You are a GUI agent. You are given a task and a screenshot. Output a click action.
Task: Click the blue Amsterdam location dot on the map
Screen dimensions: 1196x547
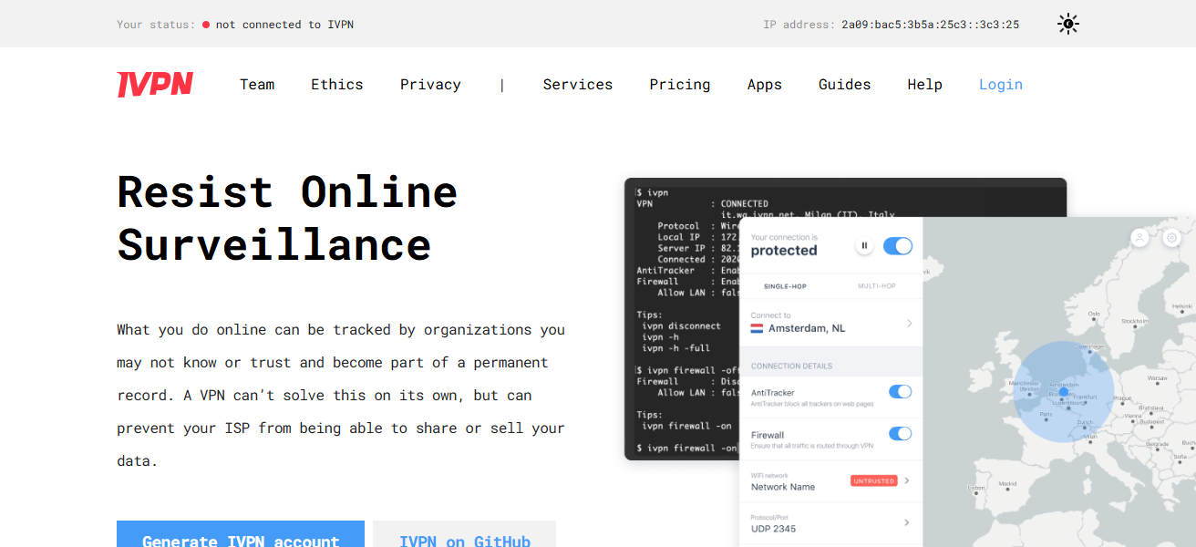(1063, 392)
